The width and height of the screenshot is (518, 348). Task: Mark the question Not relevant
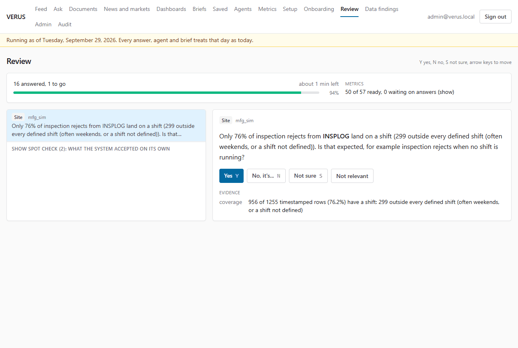(x=352, y=176)
